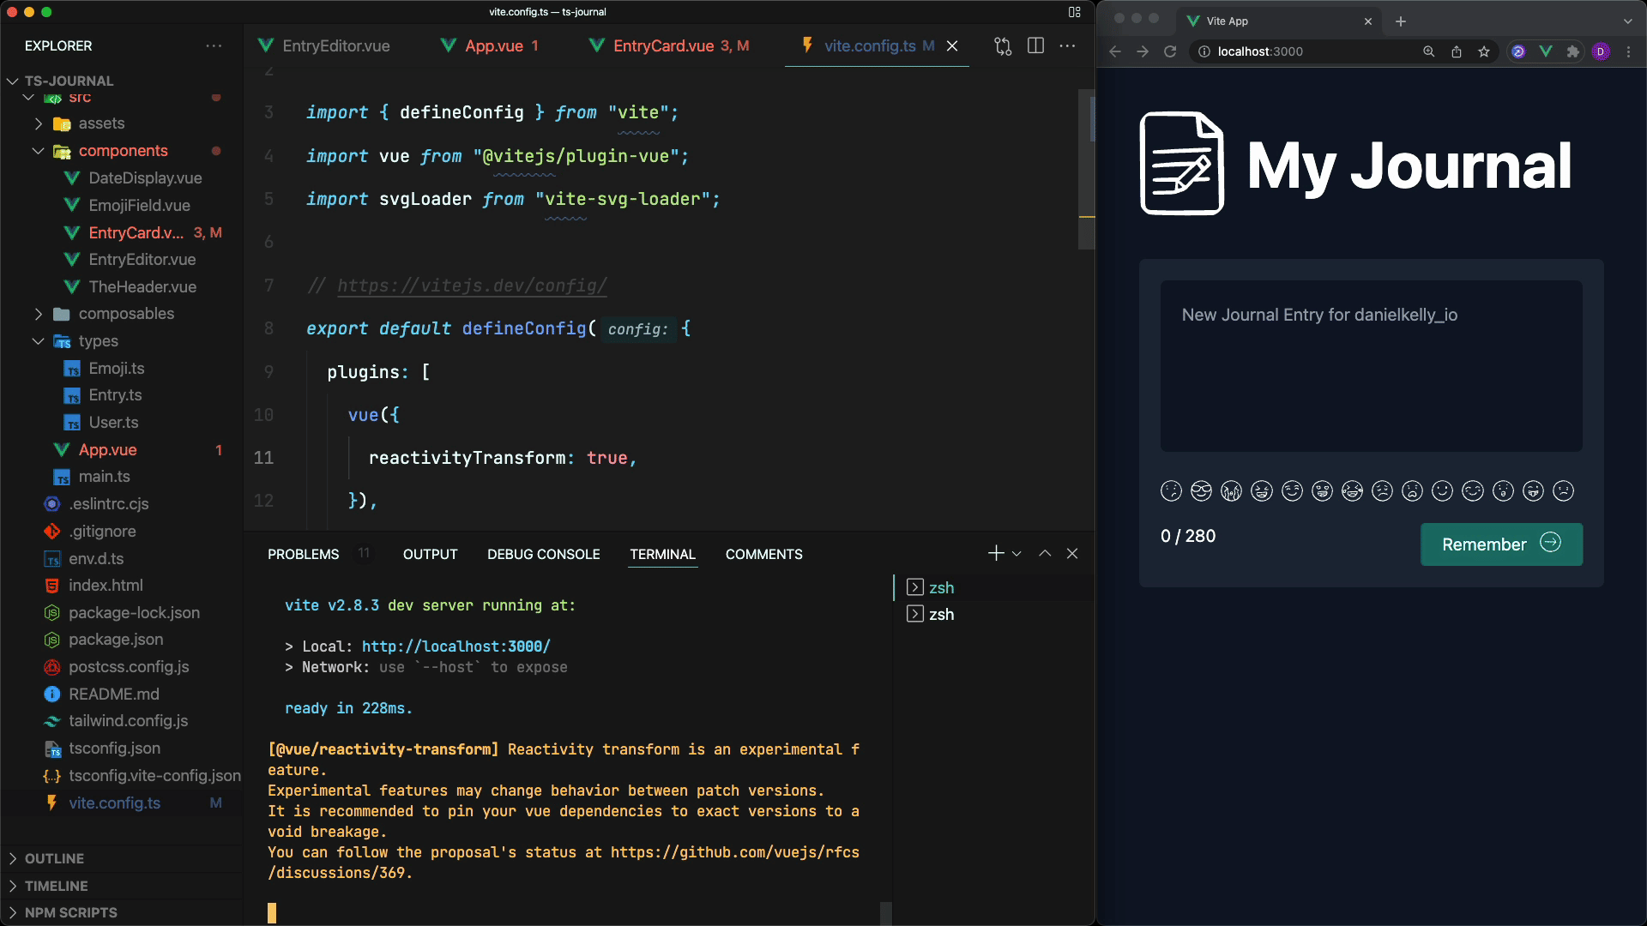The width and height of the screenshot is (1647, 926).
Task: Reload the localhost page
Action: coord(1170,51)
